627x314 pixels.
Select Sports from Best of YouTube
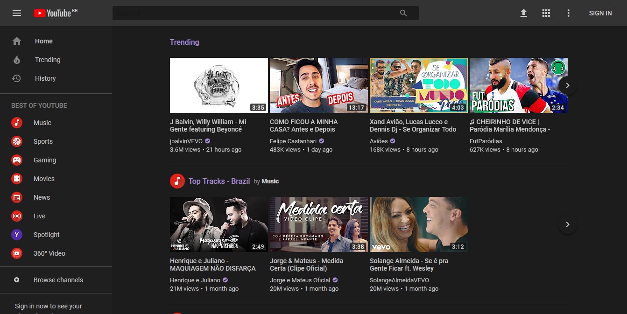(x=17, y=141)
